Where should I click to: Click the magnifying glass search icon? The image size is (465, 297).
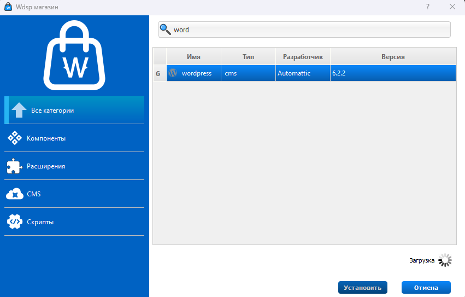(x=165, y=30)
